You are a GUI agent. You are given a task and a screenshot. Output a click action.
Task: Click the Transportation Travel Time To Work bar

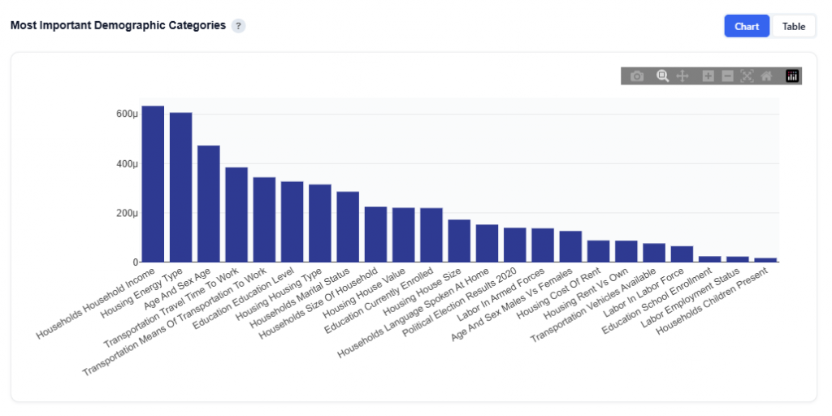pyautogui.click(x=236, y=215)
